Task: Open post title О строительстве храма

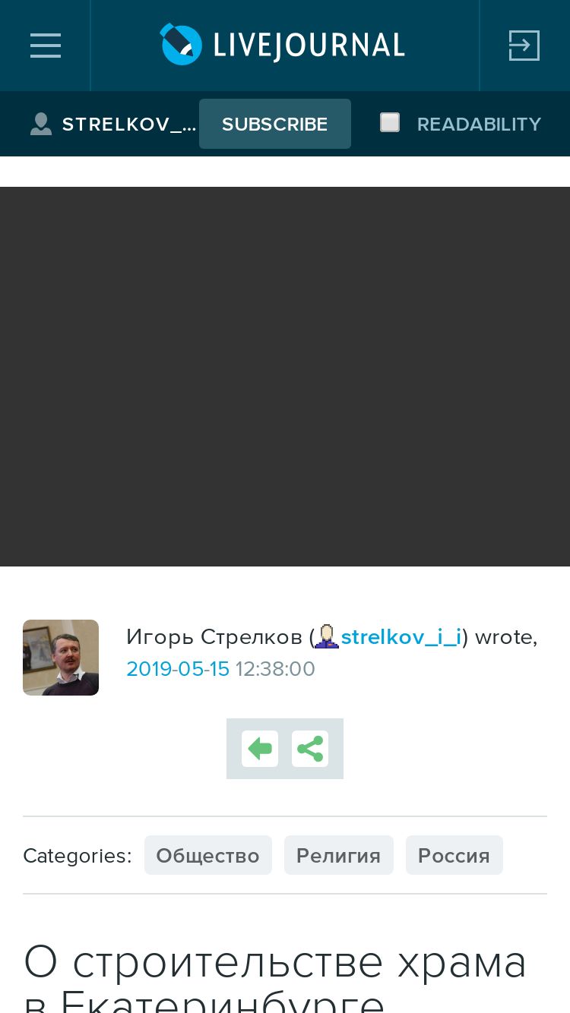Action: pos(275,977)
